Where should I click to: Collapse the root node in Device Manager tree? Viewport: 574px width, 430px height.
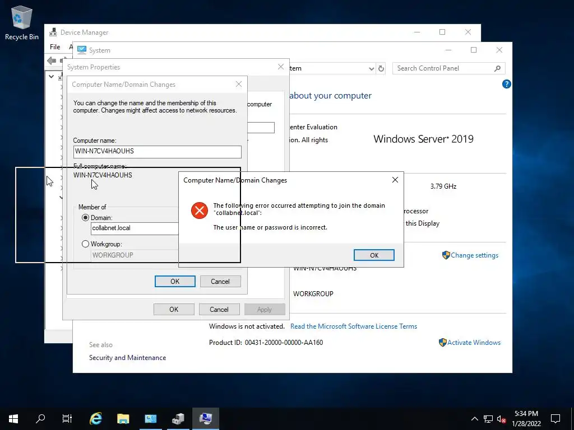coord(51,76)
